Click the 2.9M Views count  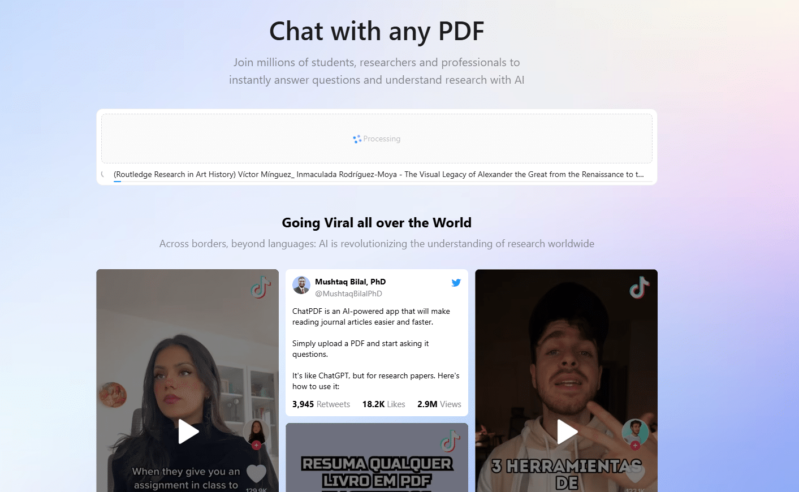[x=439, y=404]
